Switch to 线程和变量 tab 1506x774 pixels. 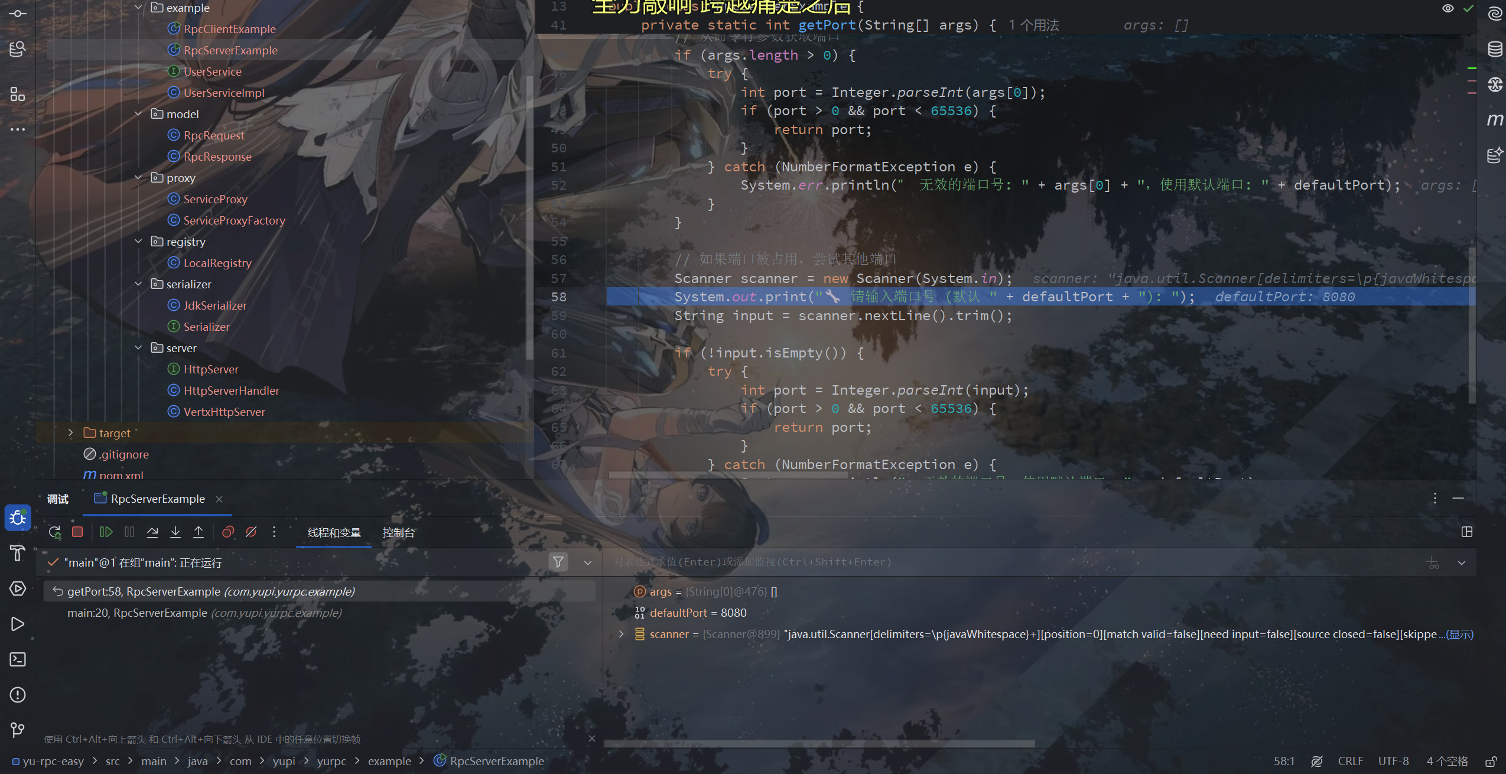[334, 532]
